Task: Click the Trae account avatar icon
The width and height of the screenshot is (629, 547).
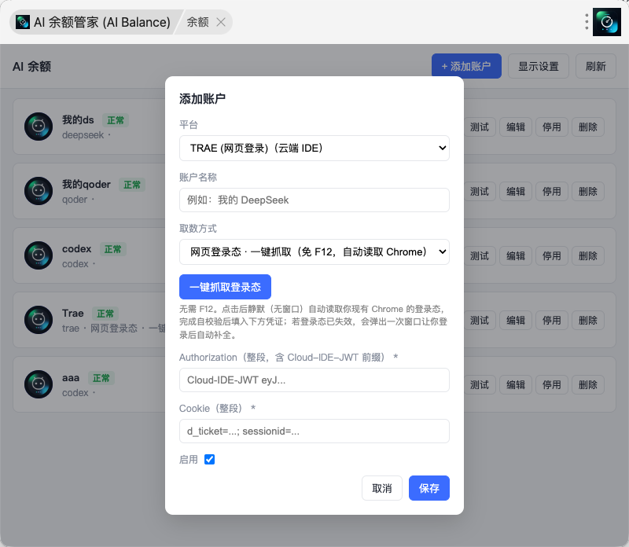Action: click(39, 320)
